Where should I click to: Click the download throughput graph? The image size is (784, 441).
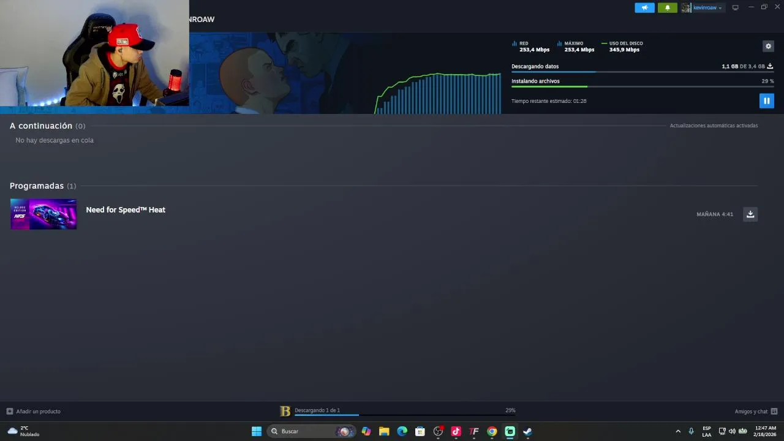(x=438, y=93)
